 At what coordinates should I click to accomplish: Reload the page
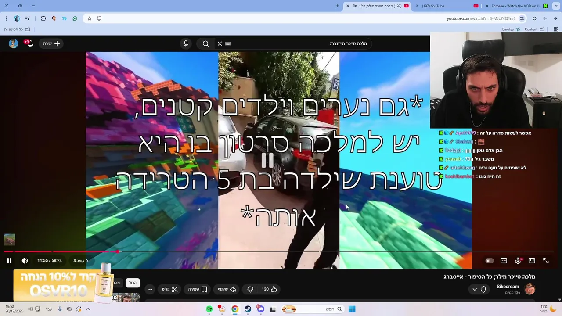pos(534,18)
